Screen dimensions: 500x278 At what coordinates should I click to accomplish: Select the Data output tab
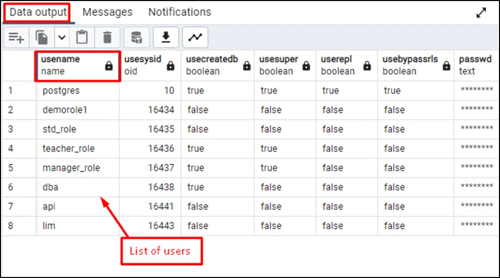pos(38,12)
